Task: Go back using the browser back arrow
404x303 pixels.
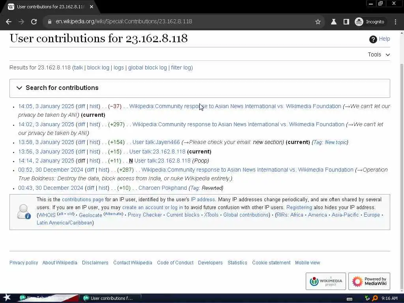Action: tap(9, 22)
